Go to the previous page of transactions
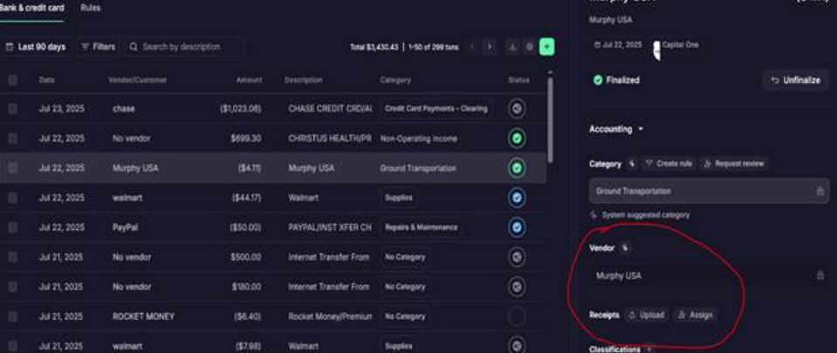This screenshot has height=353, width=837. pyautogui.click(x=472, y=47)
